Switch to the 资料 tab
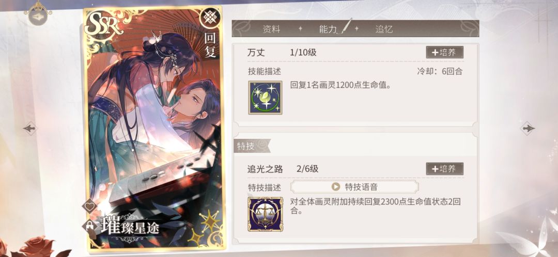The height and width of the screenshot is (257, 558). coord(272,29)
